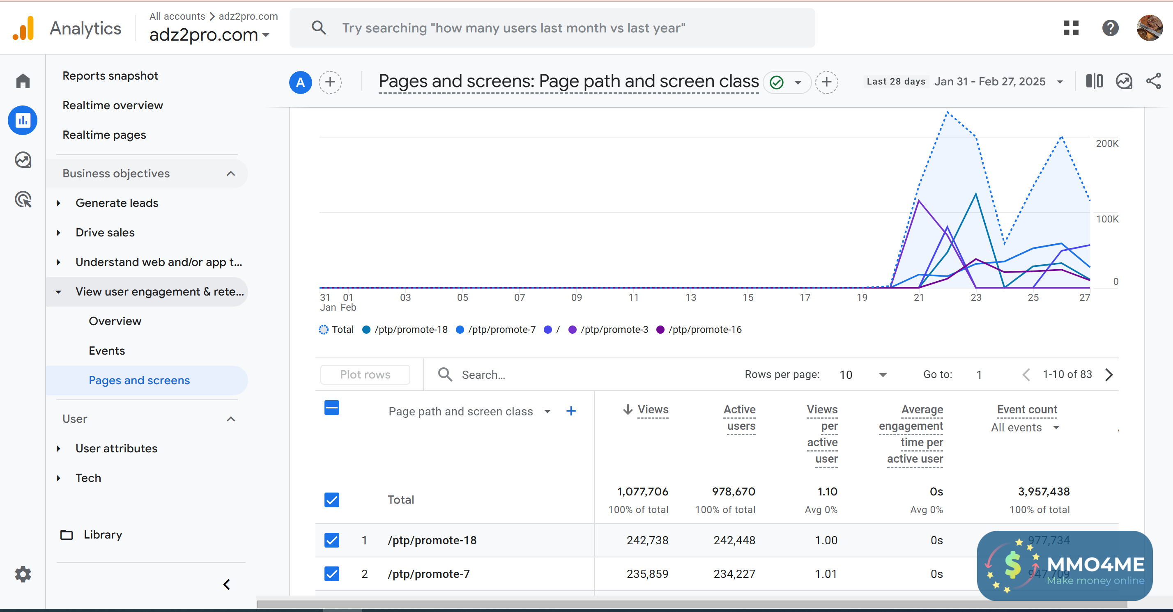Click the share this report icon
The width and height of the screenshot is (1173, 612).
[x=1153, y=81]
